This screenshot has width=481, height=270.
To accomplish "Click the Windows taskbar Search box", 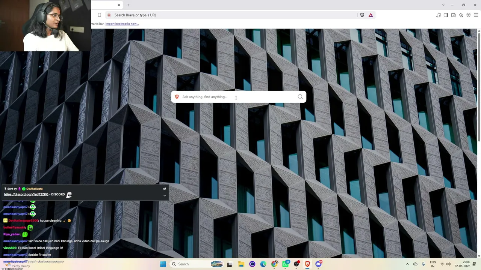I will [197, 264].
